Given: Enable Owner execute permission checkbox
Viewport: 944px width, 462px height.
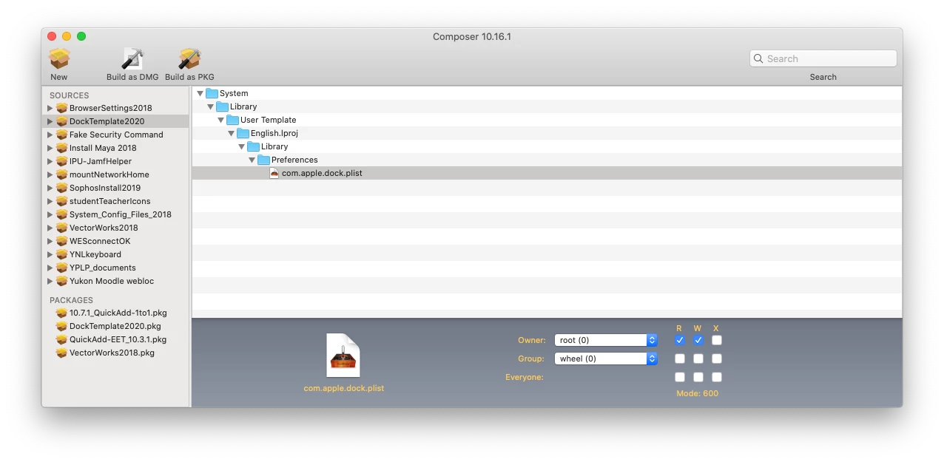Looking at the screenshot, I should [x=717, y=340].
